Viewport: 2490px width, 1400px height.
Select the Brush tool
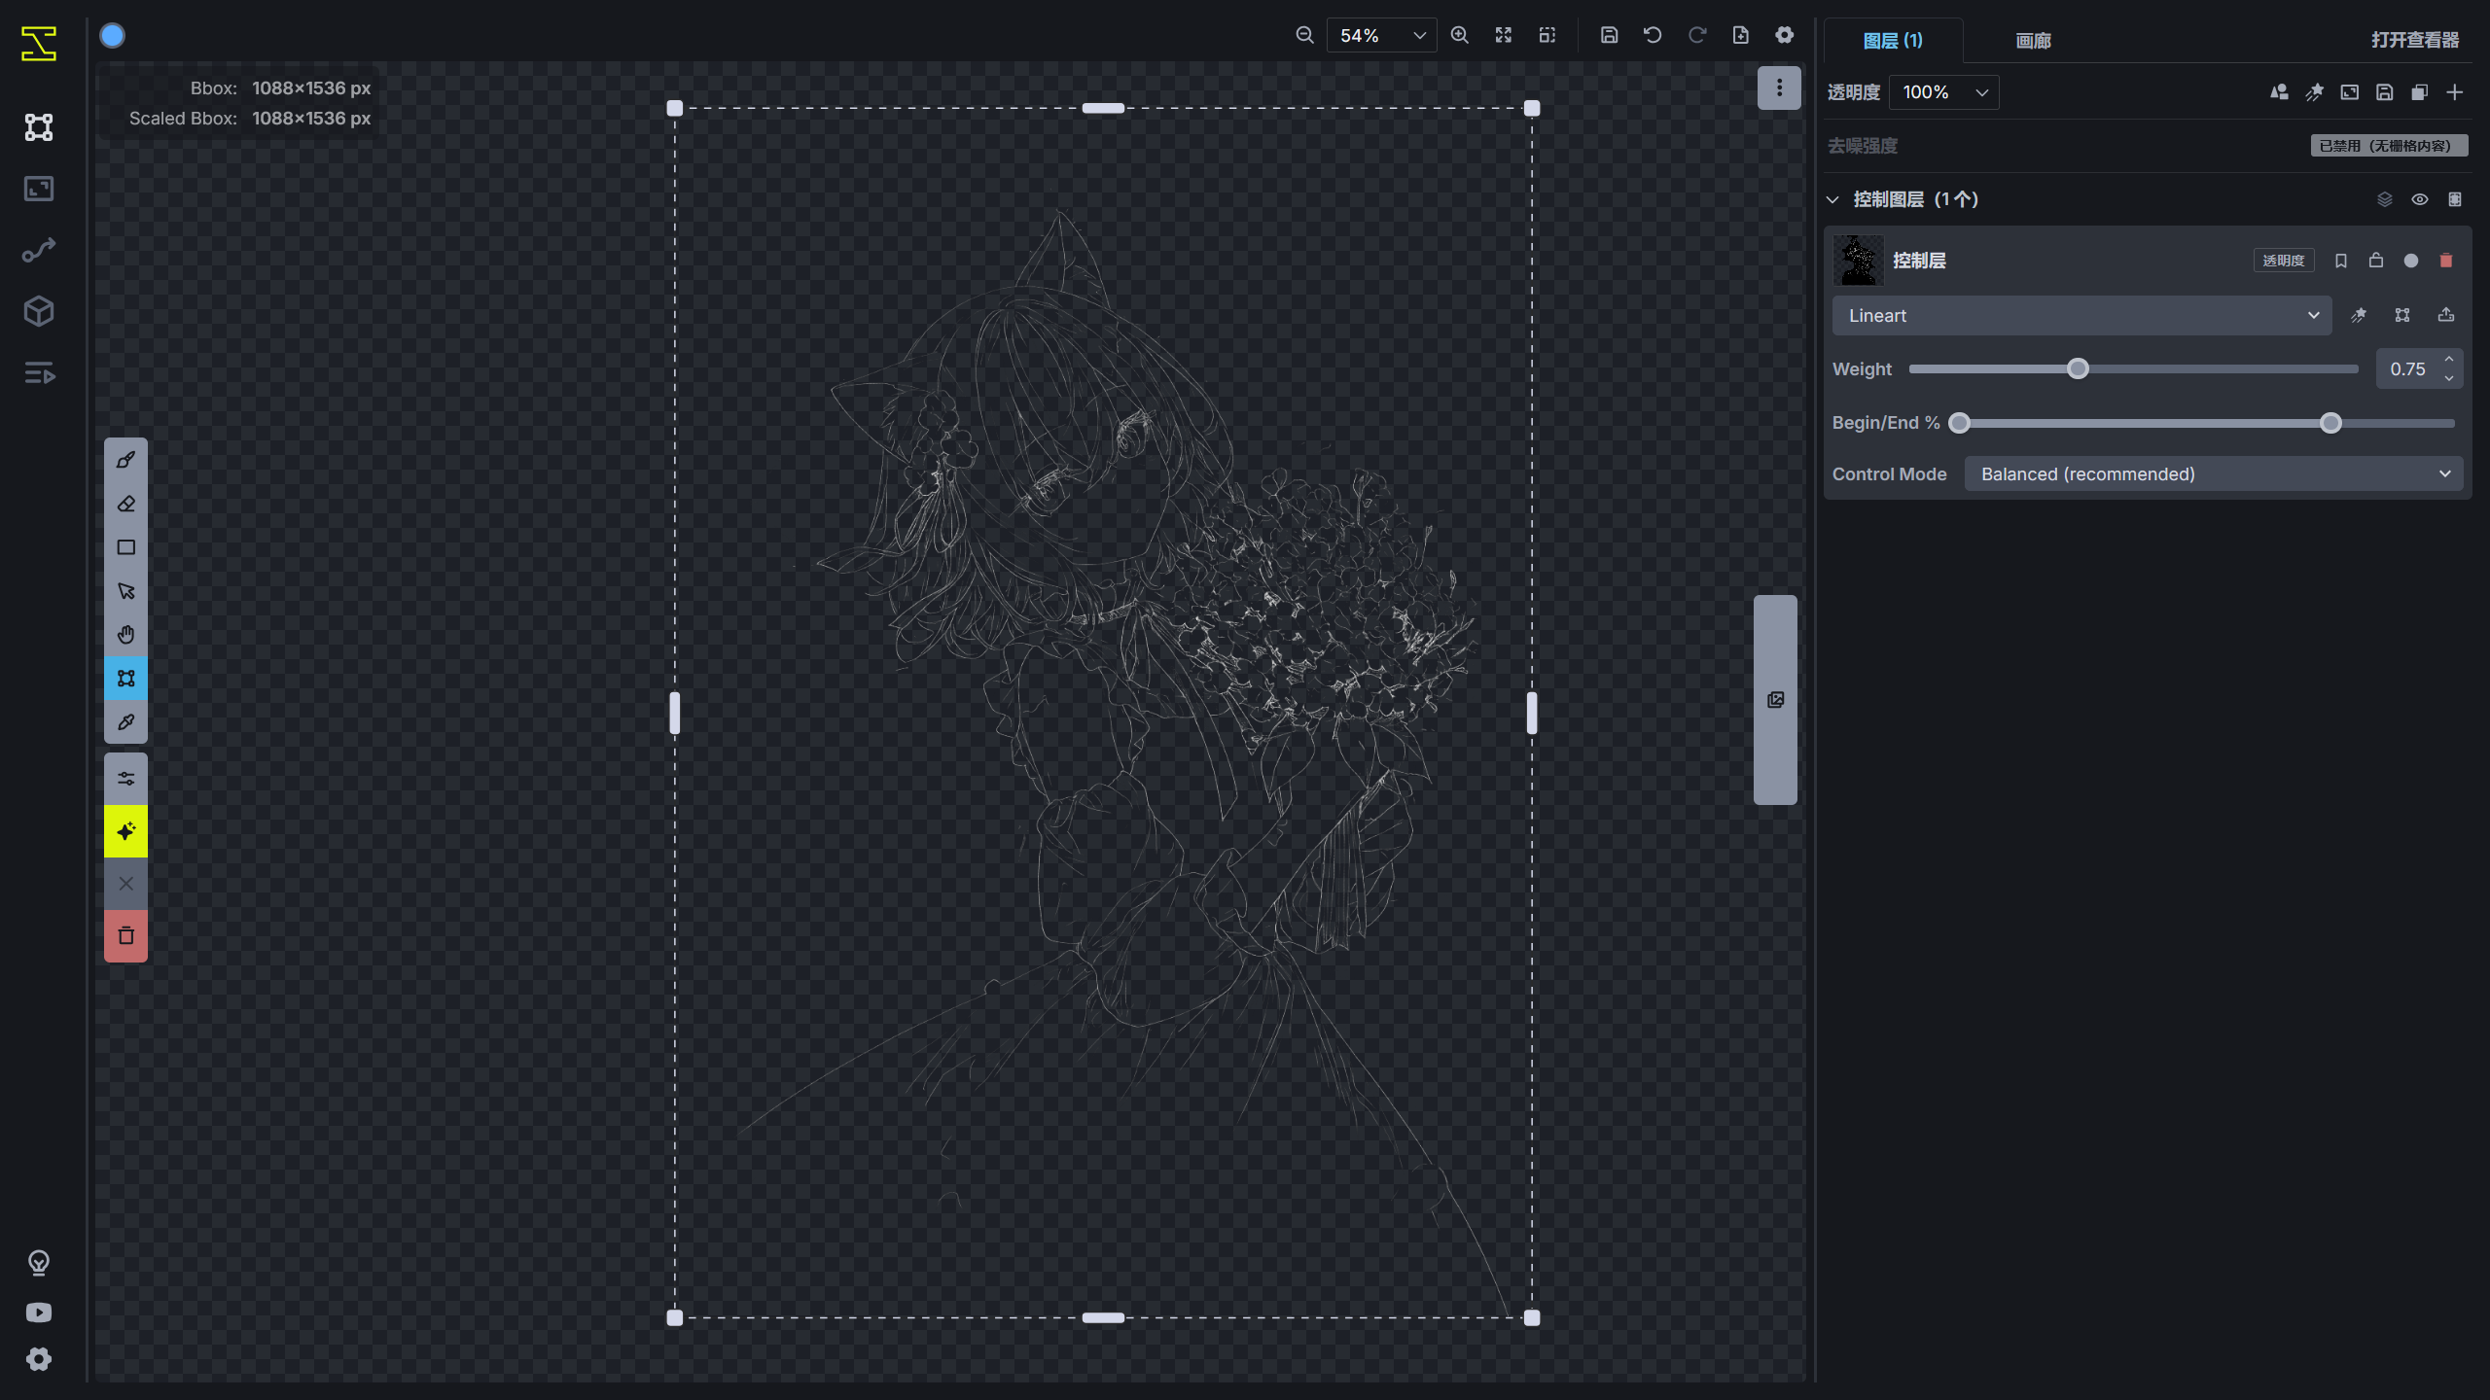click(125, 460)
